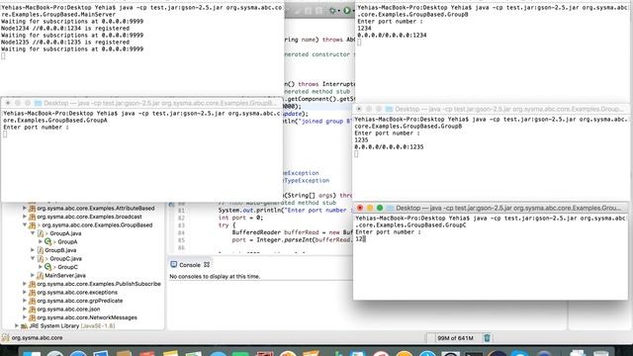Click the NetworkMessages package icon
The width and height of the screenshot is (633, 356).
[32, 317]
